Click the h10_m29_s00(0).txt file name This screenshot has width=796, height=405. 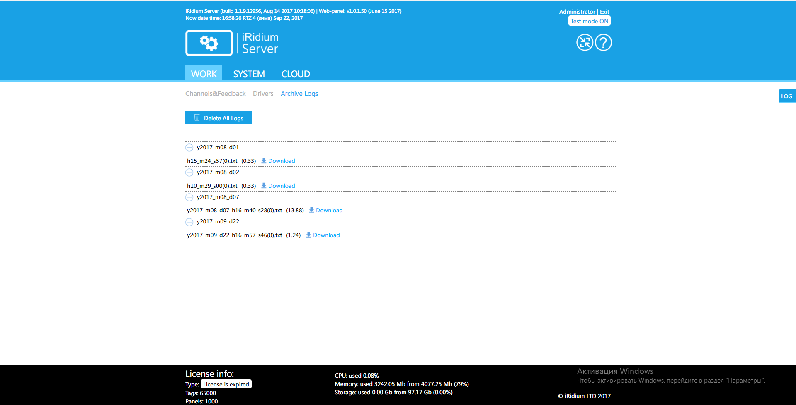point(212,186)
